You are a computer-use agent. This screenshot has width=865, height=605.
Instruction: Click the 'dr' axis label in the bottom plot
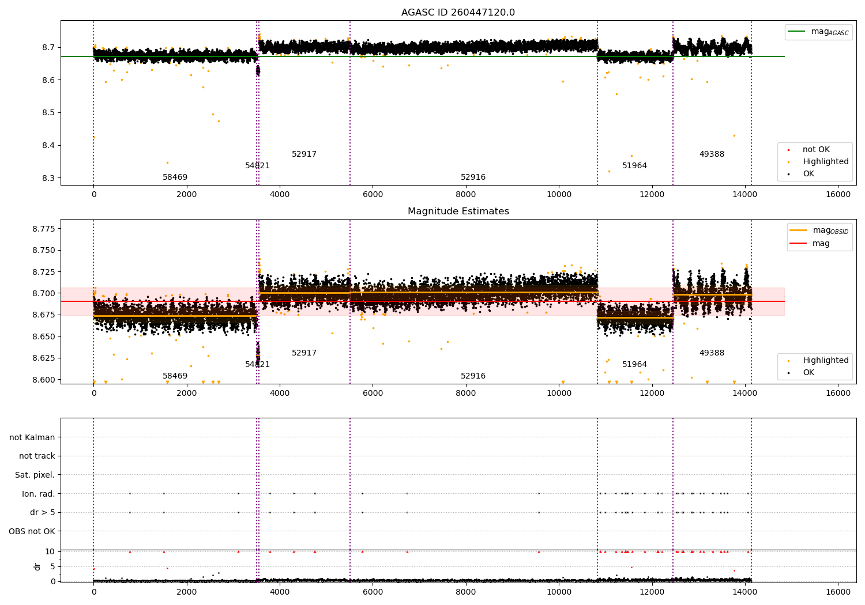tap(37, 566)
